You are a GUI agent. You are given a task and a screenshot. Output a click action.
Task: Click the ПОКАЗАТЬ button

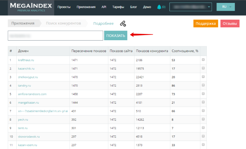[116, 35]
